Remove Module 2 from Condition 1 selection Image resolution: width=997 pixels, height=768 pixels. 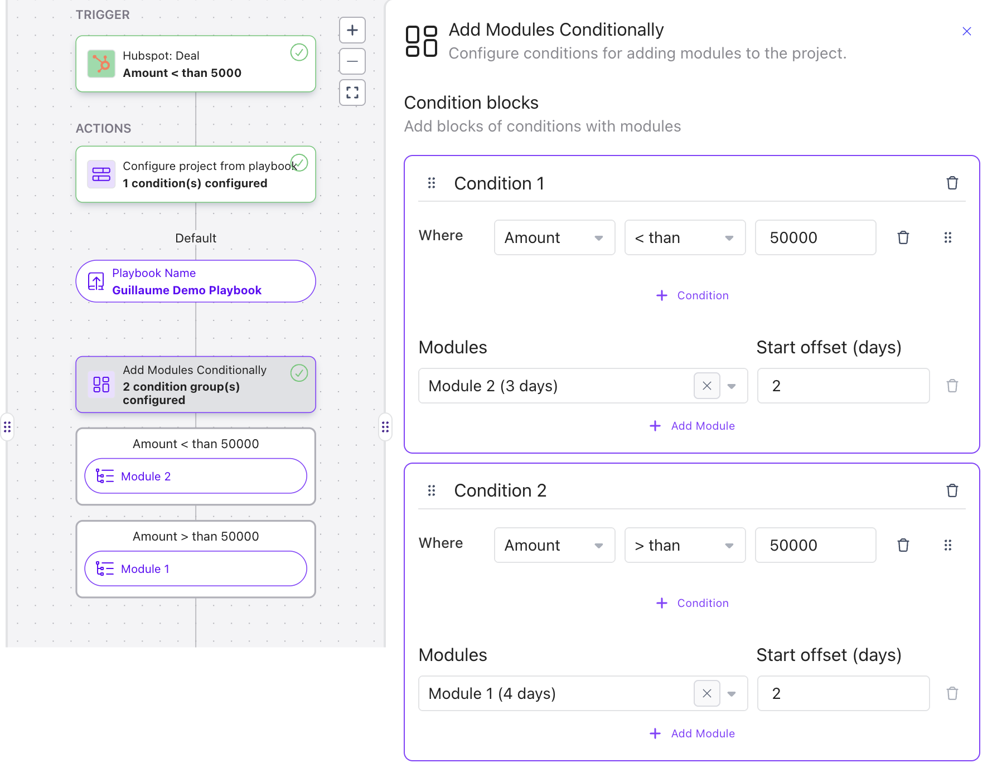[x=706, y=386]
